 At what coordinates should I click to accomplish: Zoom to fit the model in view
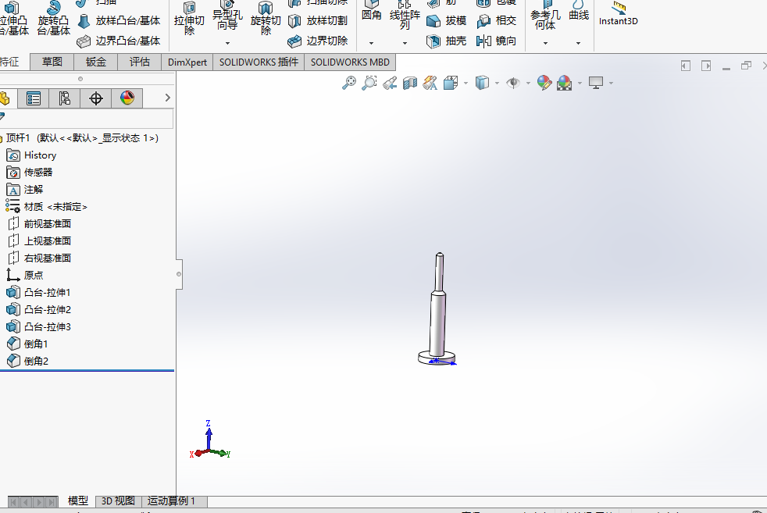click(x=349, y=83)
